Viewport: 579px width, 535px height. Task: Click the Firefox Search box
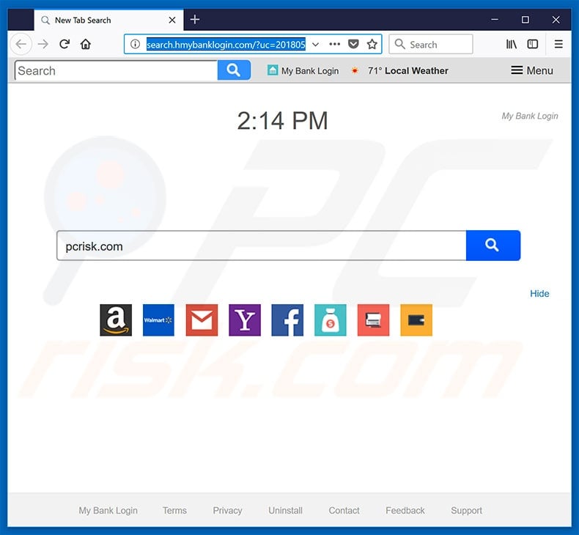pos(431,44)
